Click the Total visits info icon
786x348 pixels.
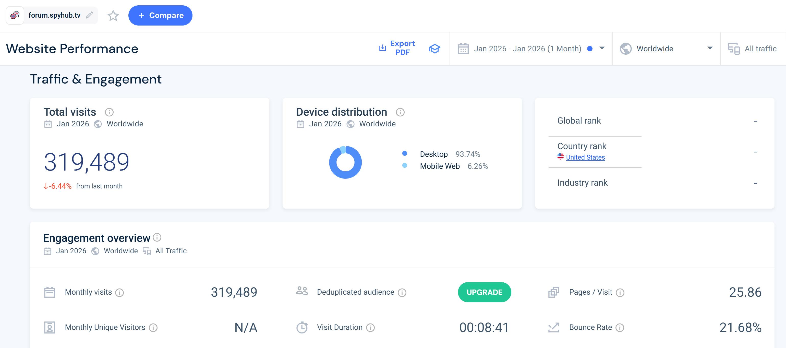(x=109, y=112)
